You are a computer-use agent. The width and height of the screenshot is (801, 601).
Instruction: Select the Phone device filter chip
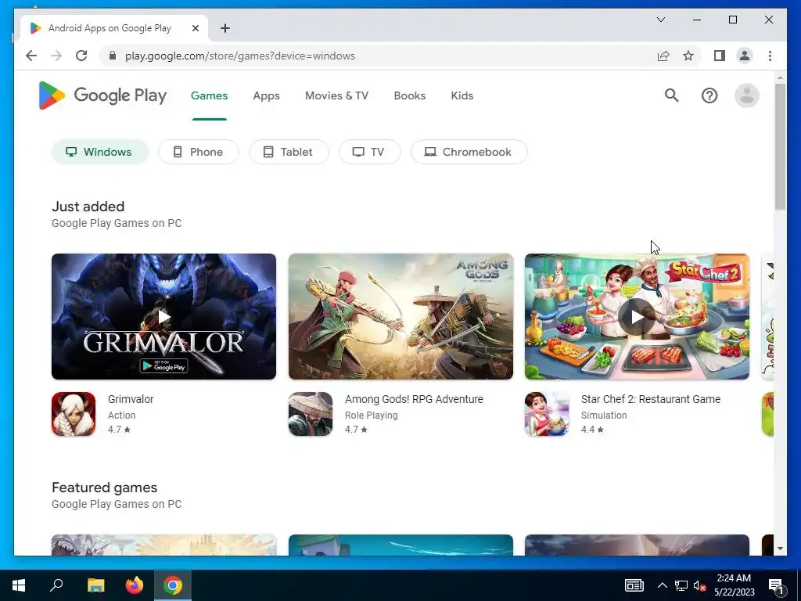tap(198, 152)
